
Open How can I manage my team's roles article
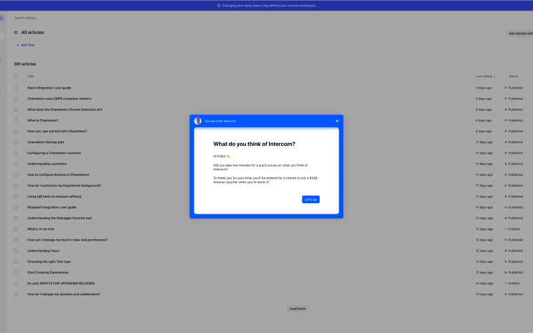67,240
